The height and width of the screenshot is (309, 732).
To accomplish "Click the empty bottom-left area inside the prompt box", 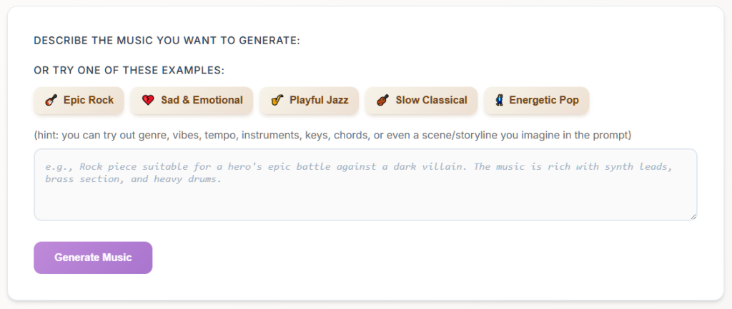I will (x=64, y=207).
